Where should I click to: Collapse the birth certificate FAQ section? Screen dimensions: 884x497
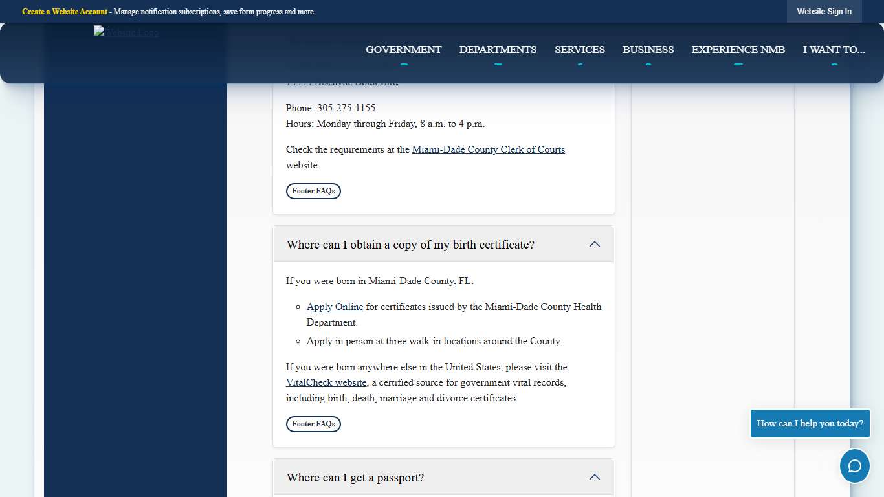pyautogui.click(x=594, y=244)
